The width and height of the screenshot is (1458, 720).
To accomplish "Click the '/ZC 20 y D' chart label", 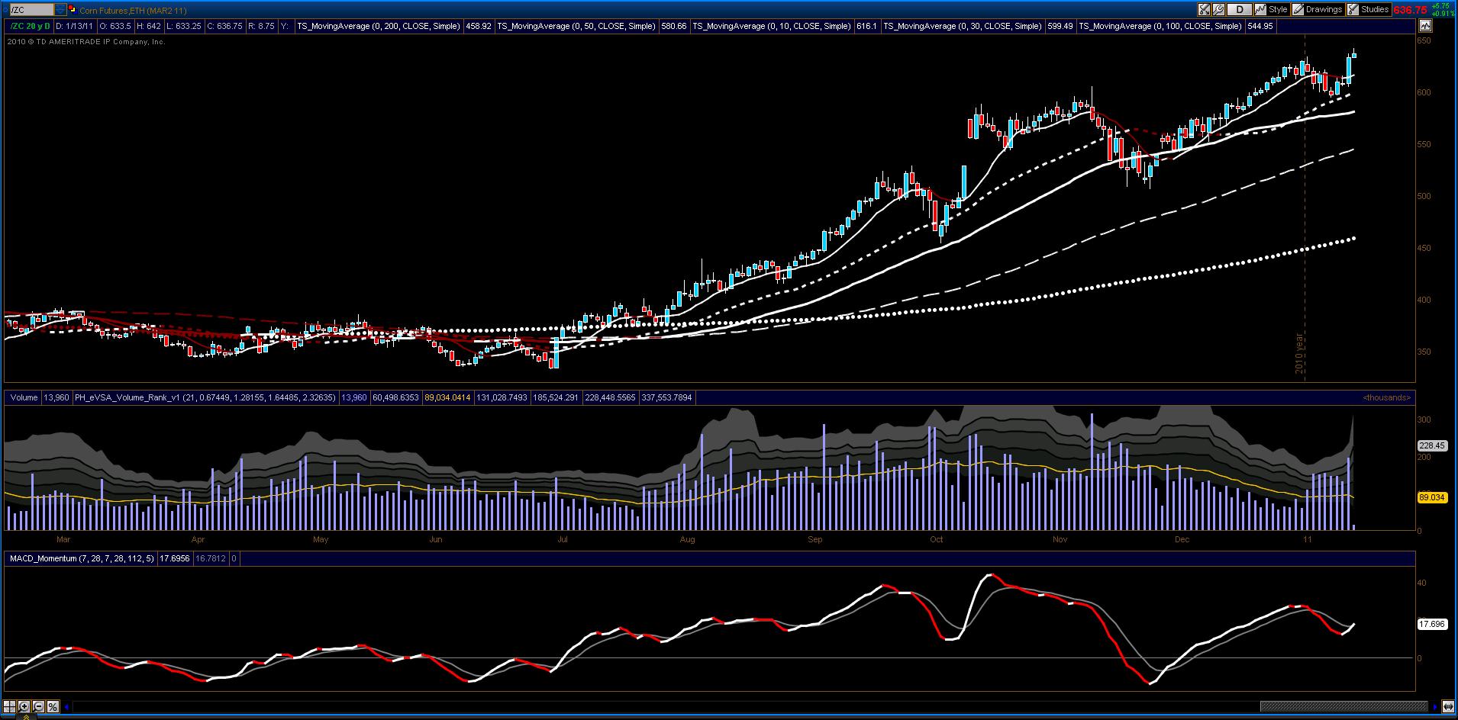I will click(x=29, y=26).
